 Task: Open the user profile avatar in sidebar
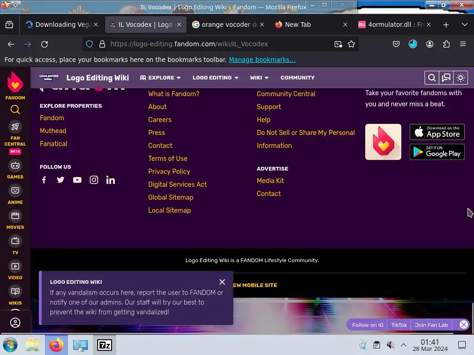coord(15,323)
